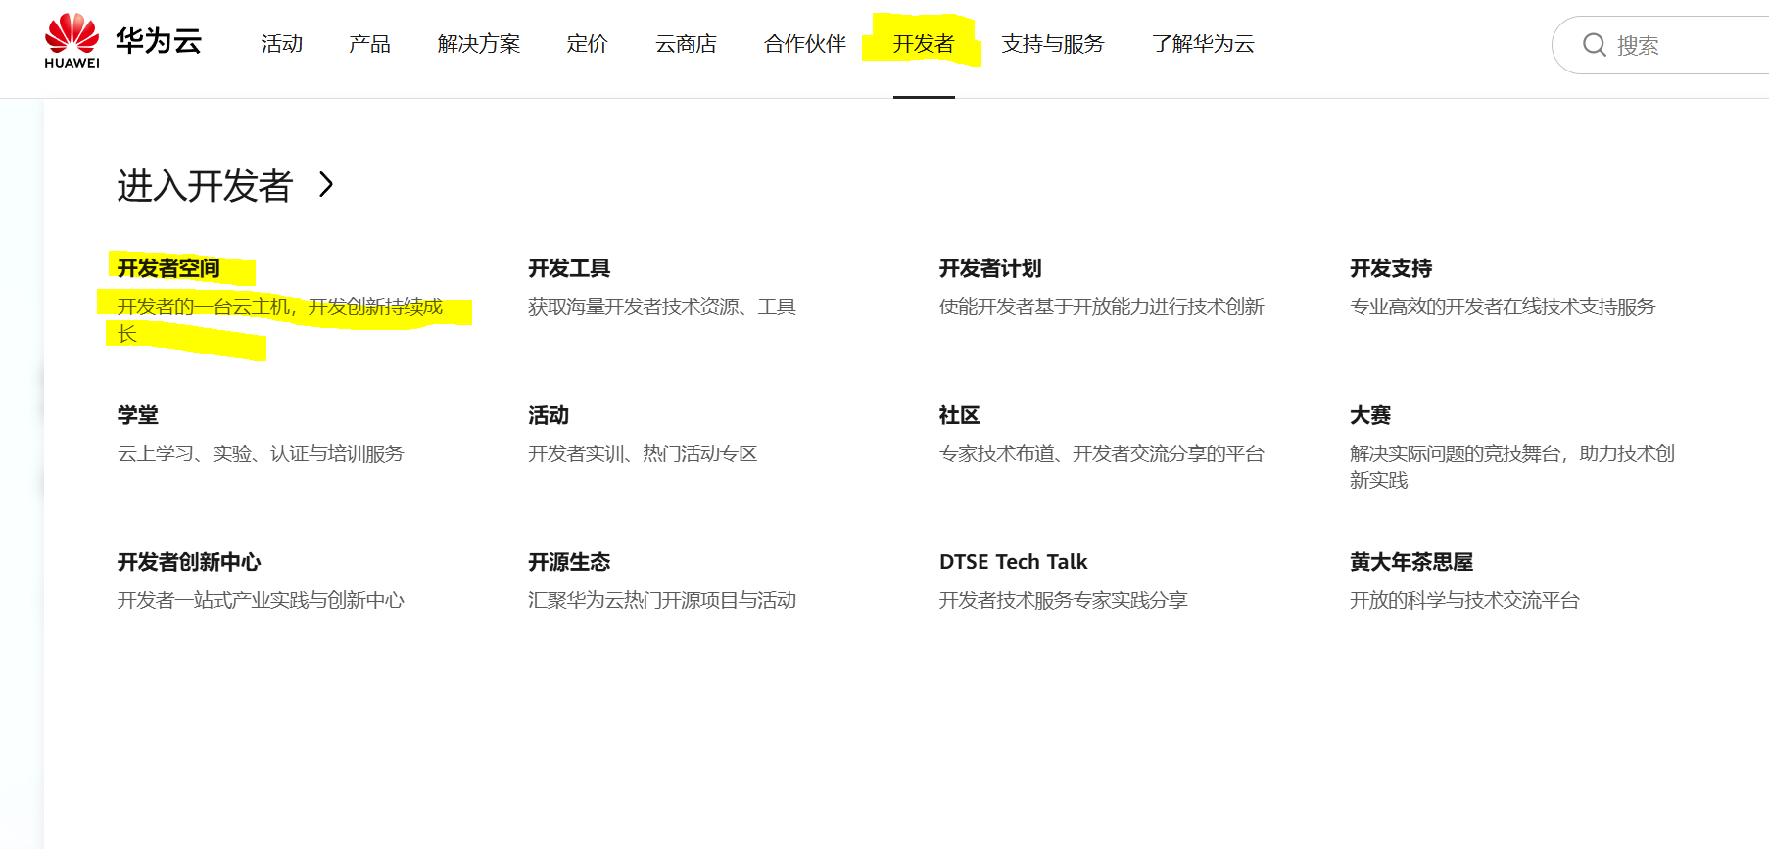Open the 解决方案 navigation menu
1769x849 pixels.
[479, 44]
